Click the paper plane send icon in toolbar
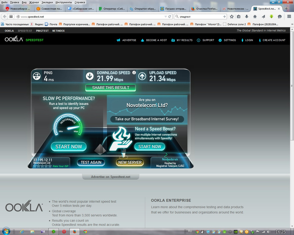294x235 pixels. 263,17
